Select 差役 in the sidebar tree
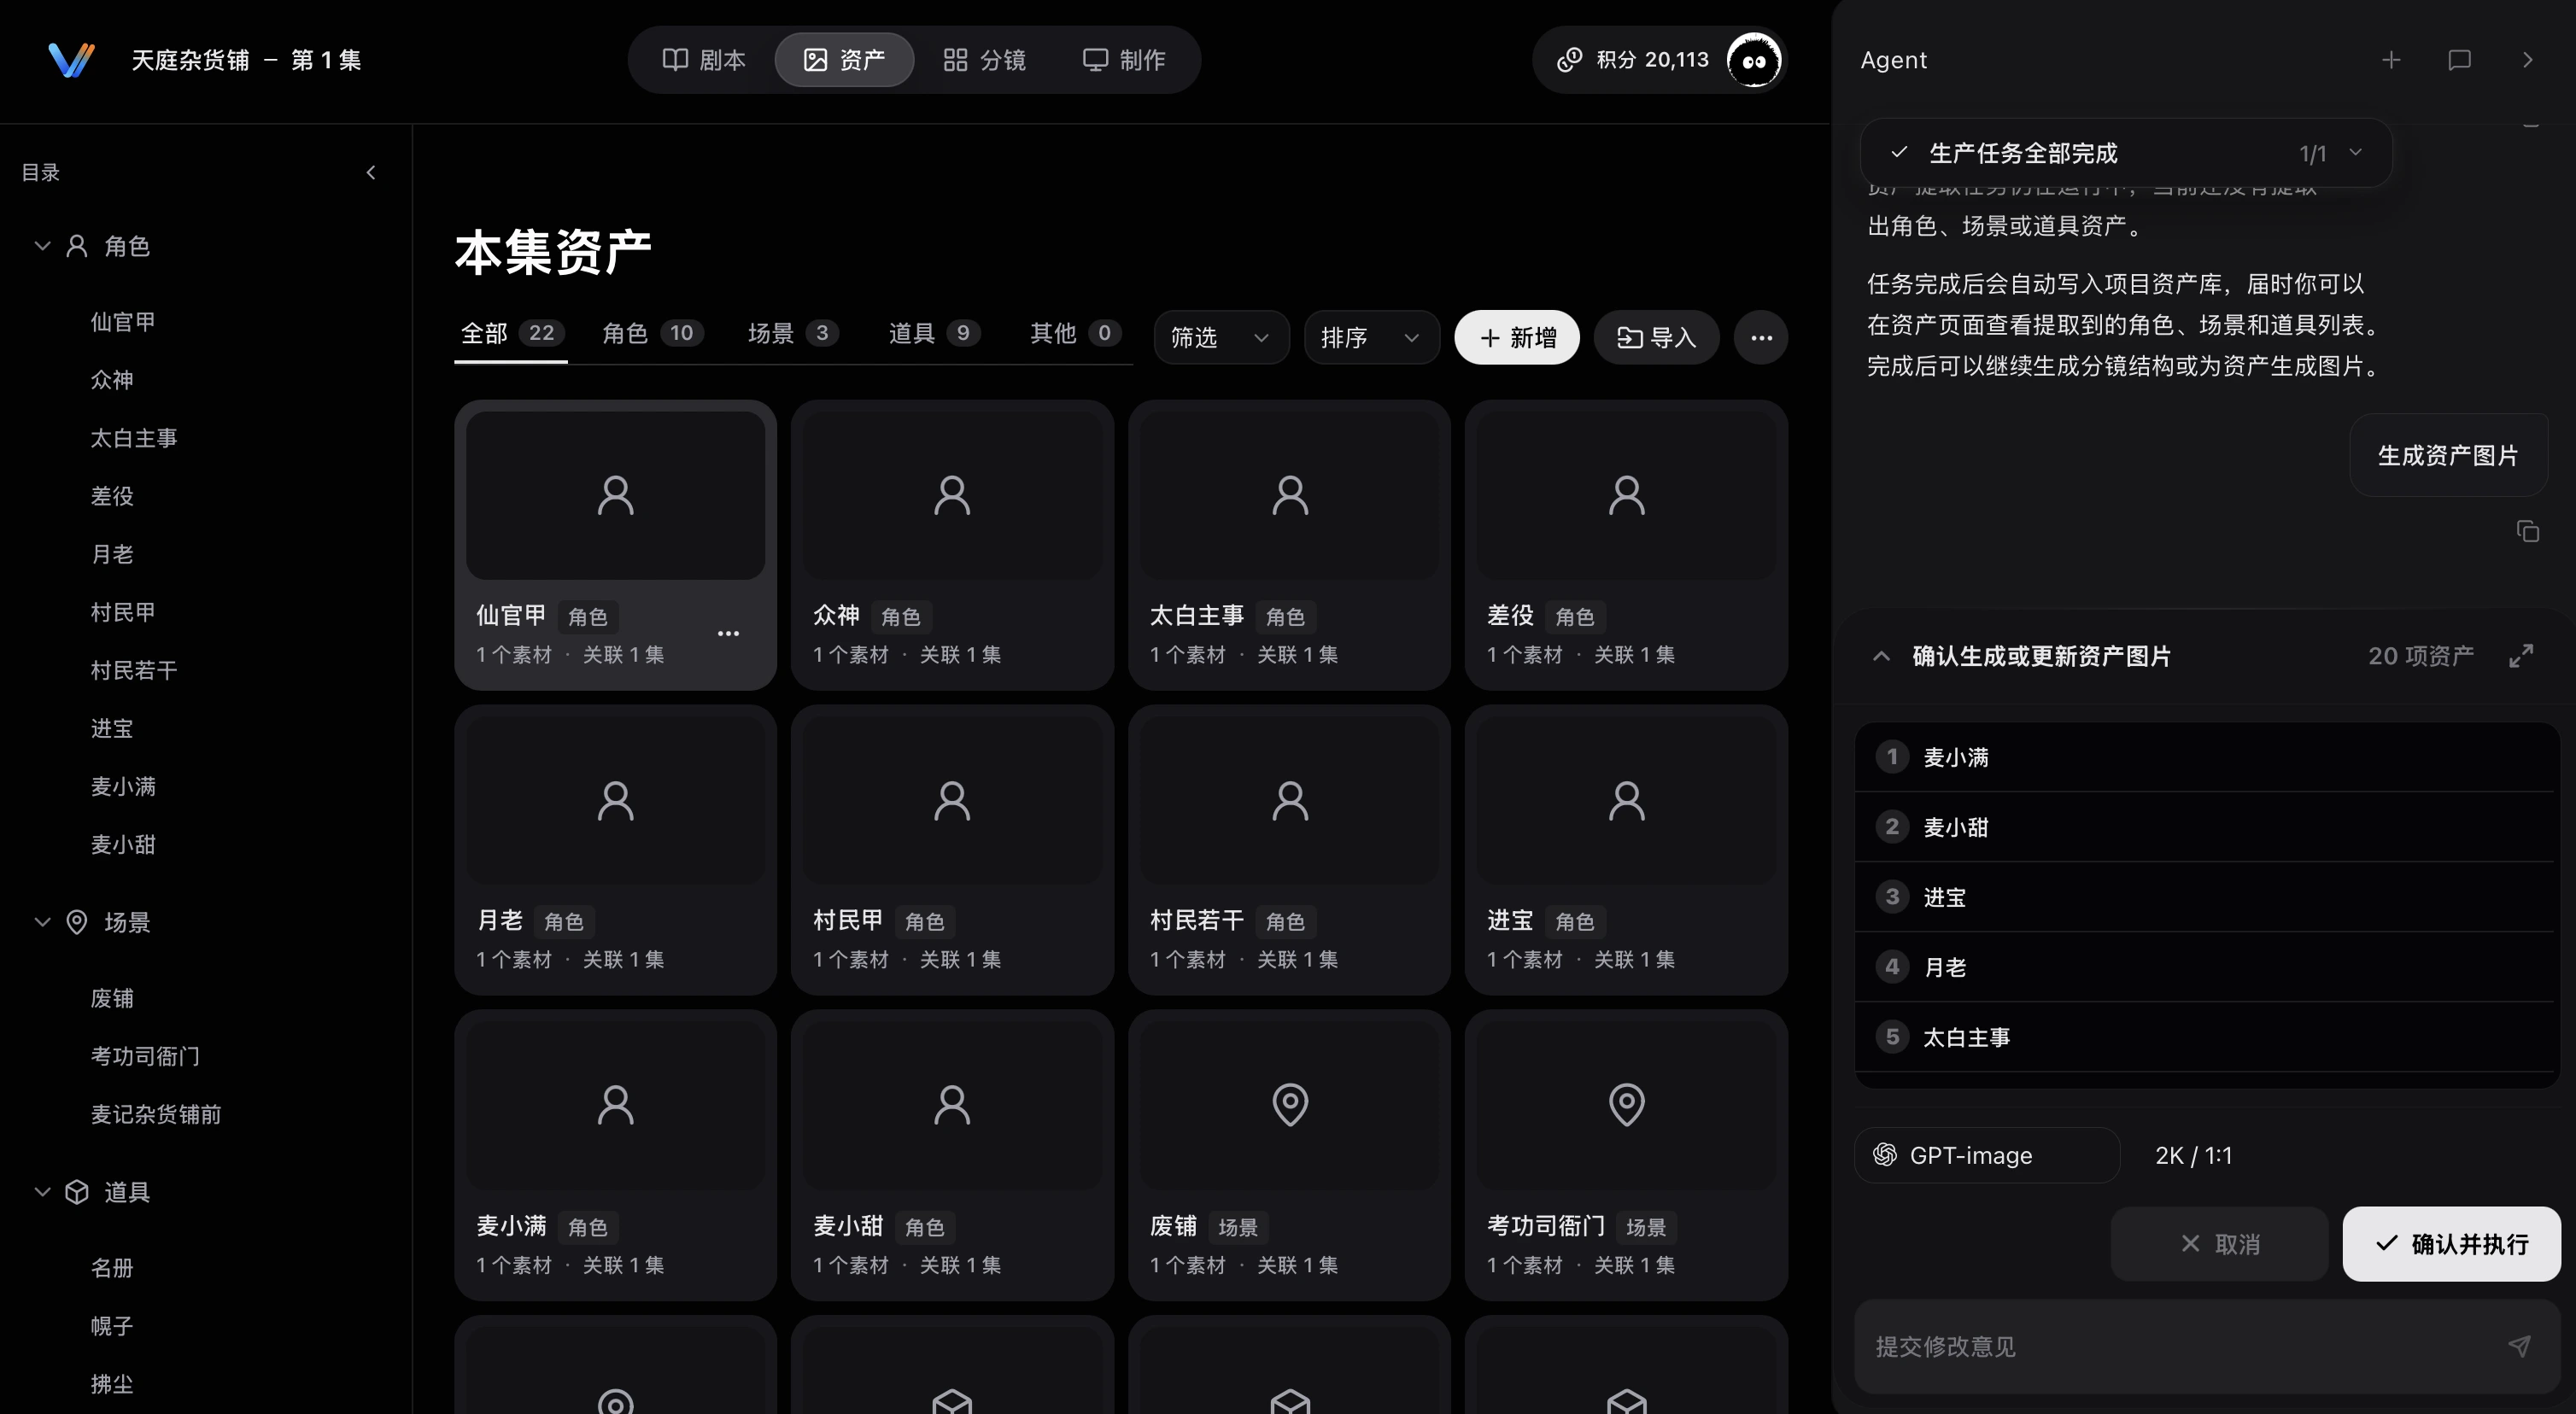The height and width of the screenshot is (1414, 2576). point(112,496)
